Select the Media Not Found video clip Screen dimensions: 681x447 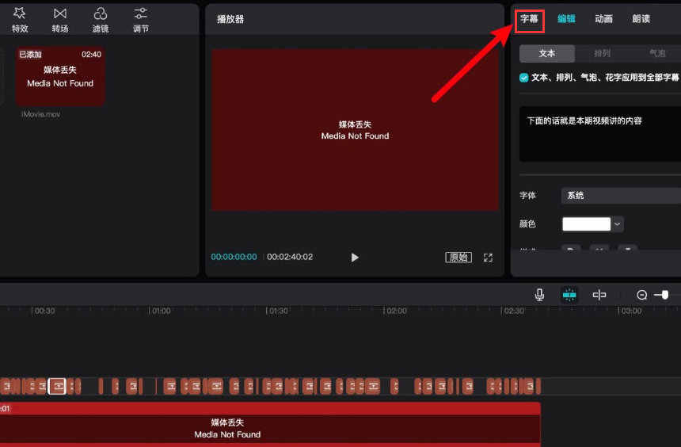(270, 425)
